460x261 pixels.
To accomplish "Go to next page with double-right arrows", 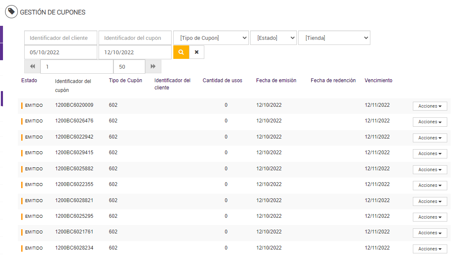I will click(x=153, y=67).
